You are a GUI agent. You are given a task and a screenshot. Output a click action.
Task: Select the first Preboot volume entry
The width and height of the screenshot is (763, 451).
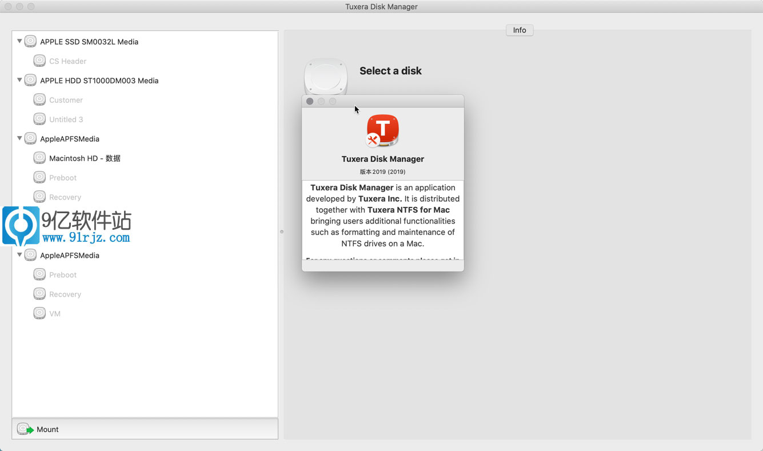pyautogui.click(x=63, y=178)
